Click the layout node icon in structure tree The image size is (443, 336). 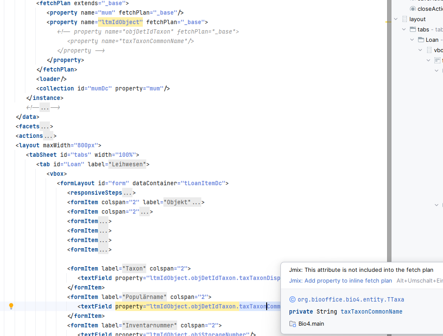(404, 19)
